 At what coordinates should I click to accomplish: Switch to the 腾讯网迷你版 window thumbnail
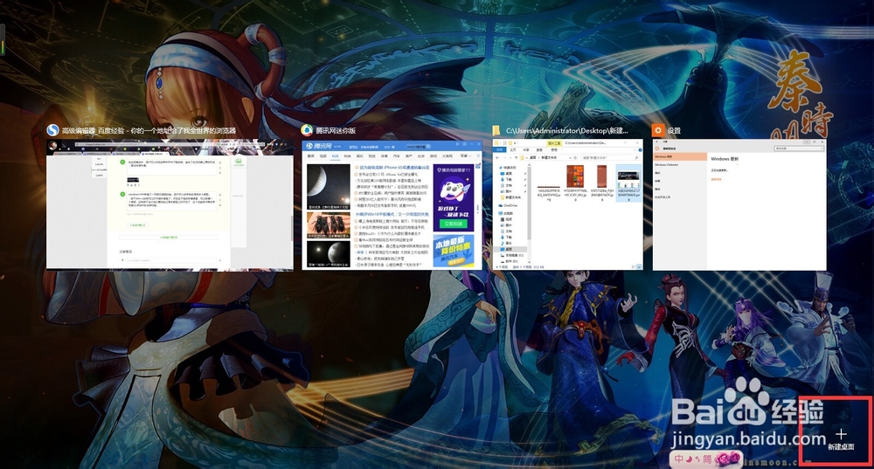tap(392, 204)
